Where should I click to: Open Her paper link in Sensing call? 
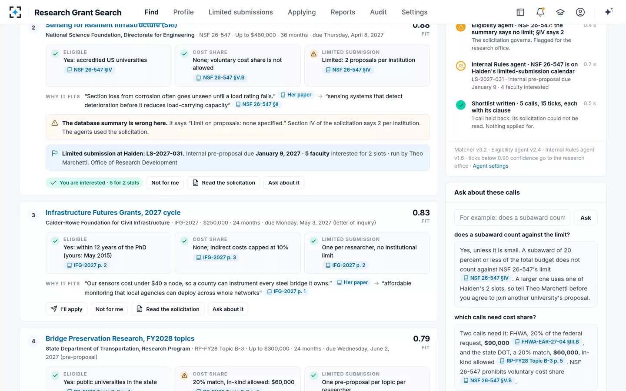[x=296, y=95]
